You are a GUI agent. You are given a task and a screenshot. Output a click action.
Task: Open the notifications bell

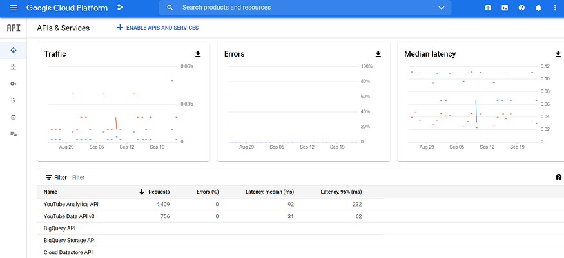[538, 8]
